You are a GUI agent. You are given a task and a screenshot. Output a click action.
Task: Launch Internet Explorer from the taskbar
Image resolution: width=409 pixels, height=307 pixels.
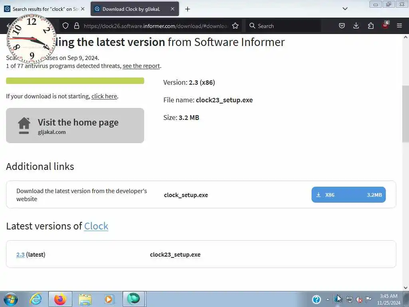[x=36, y=299]
